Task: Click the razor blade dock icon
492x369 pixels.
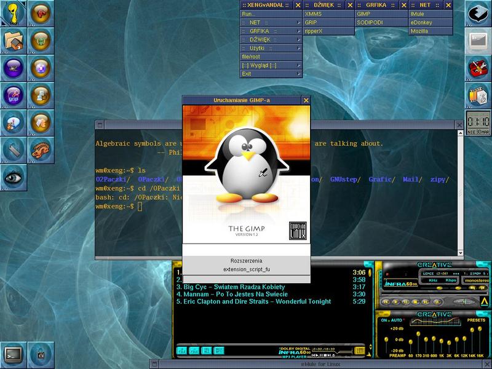Action: pos(14,150)
